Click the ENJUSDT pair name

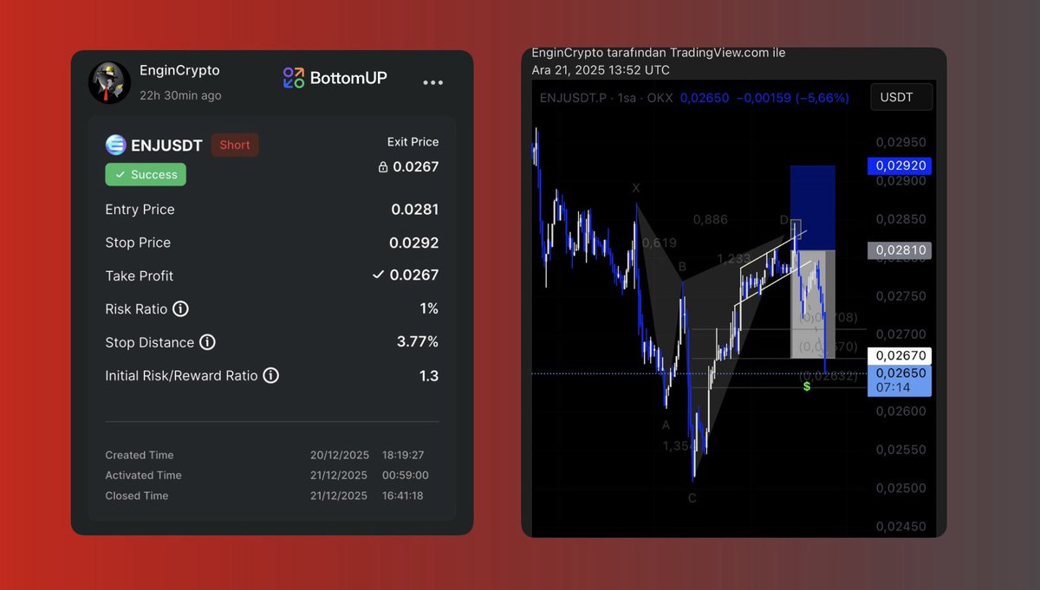[166, 146]
